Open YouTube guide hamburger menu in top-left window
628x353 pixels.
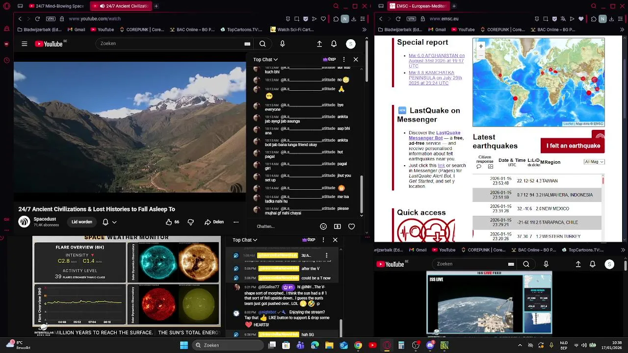[x=24, y=44]
